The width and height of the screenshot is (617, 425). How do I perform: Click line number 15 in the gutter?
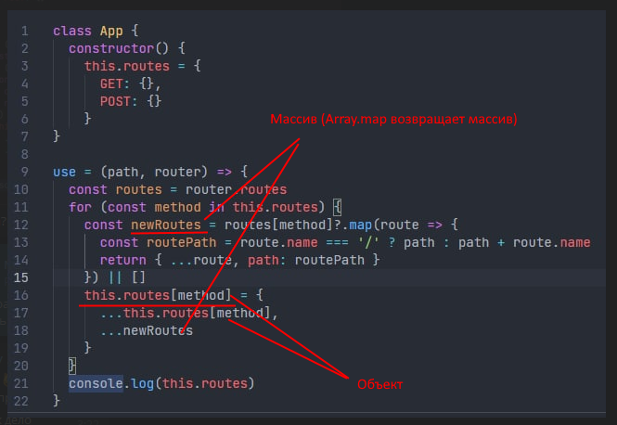click(x=21, y=277)
